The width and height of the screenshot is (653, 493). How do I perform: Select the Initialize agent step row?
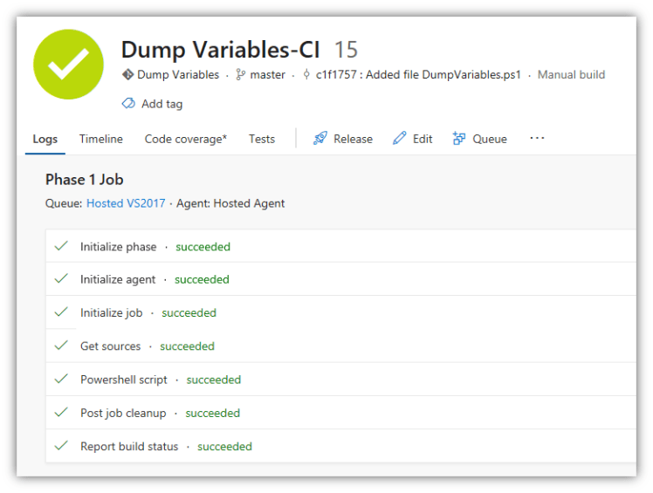118,280
